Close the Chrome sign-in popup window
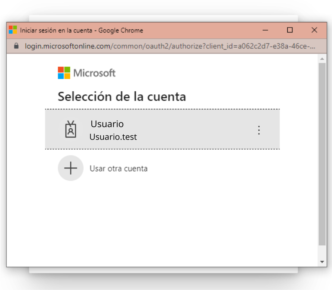332x290 pixels. tap(314, 30)
